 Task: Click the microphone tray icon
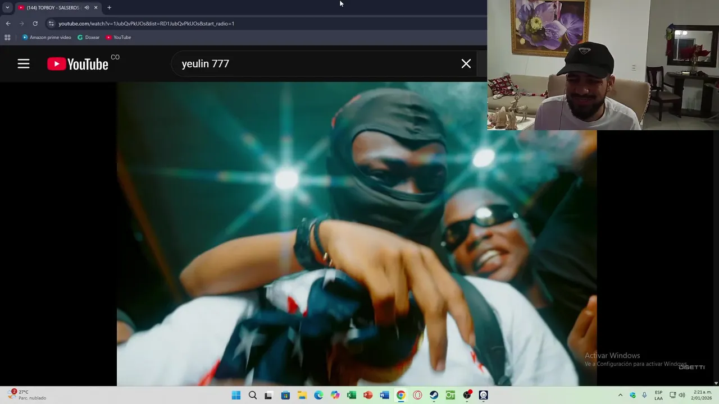(644, 395)
